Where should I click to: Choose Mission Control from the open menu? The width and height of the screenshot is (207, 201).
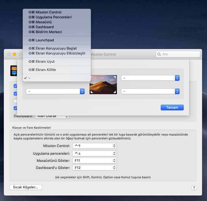(x=48, y=12)
